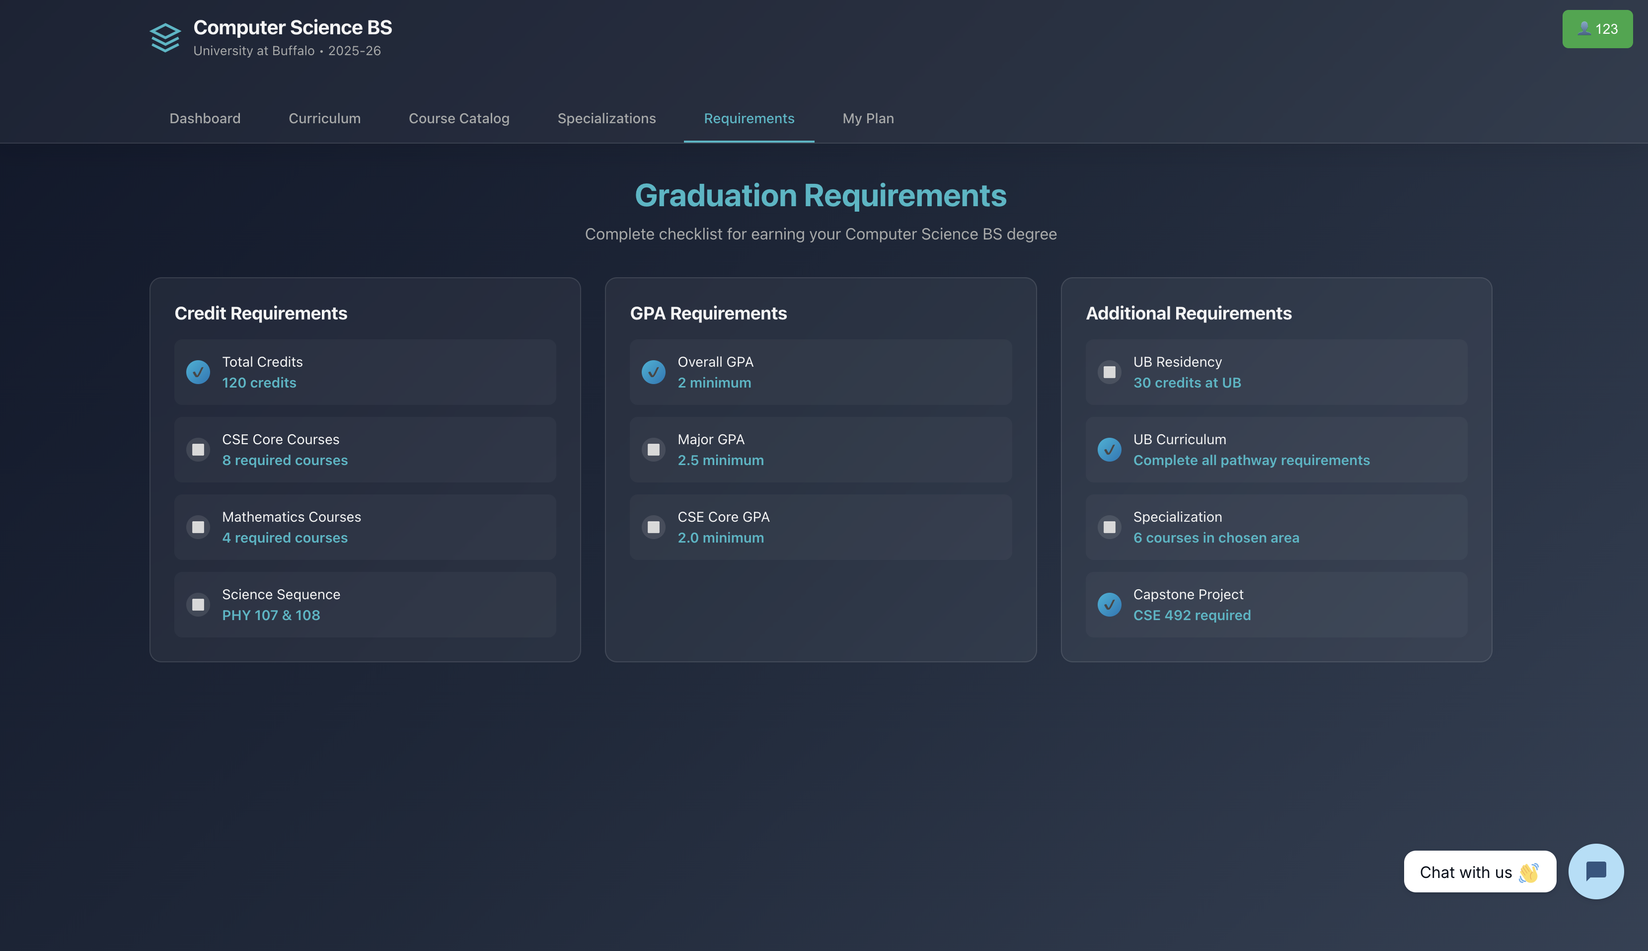Switch to the Dashboard tab

click(x=205, y=118)
